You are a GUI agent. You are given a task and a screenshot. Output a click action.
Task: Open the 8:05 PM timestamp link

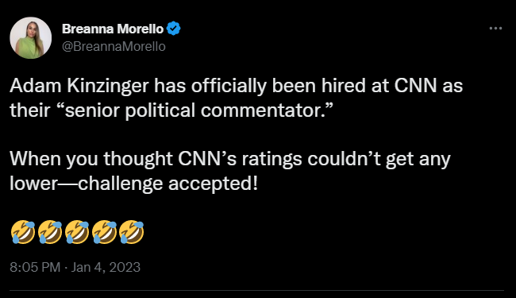(x=35, y=267)
